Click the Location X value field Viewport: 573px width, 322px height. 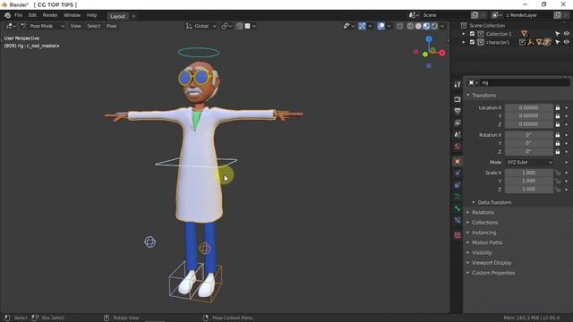pyautogui.click(x=529, y=107)
